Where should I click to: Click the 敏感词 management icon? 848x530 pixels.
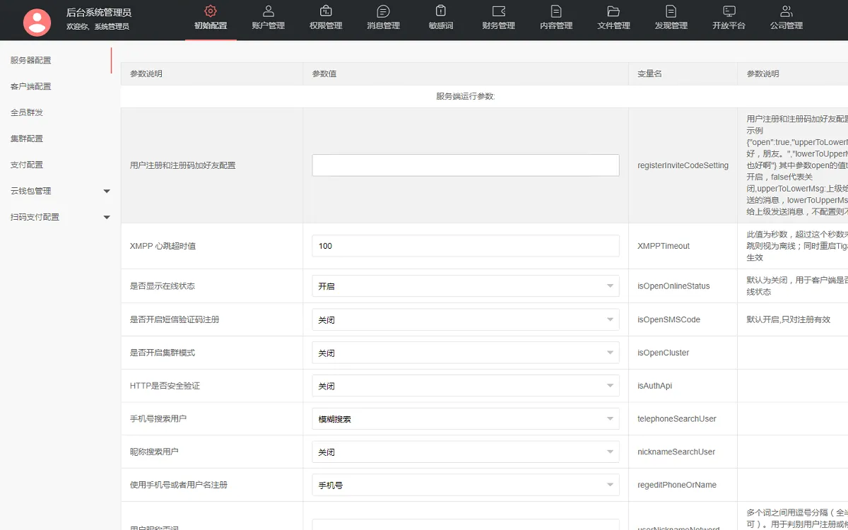coord(440,13)
